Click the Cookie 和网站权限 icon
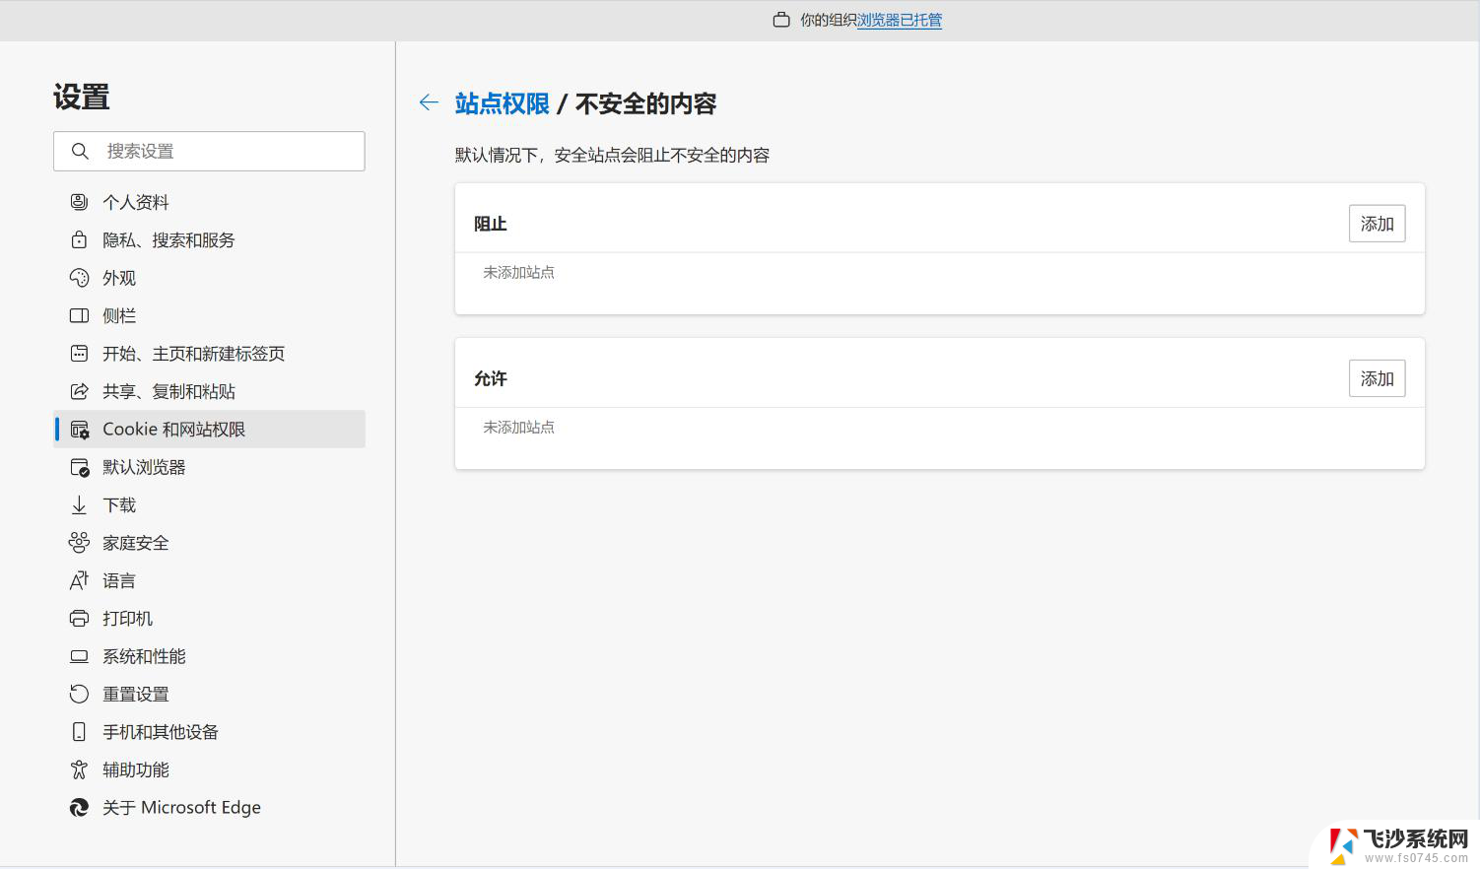 [79, 430]
